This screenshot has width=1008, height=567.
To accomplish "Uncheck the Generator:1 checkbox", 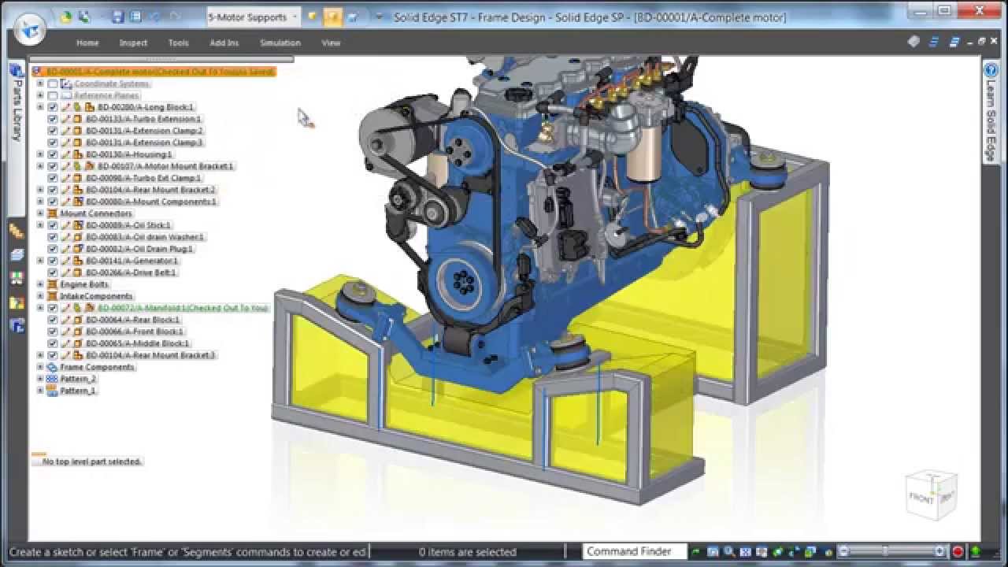I will pos(53,261).
